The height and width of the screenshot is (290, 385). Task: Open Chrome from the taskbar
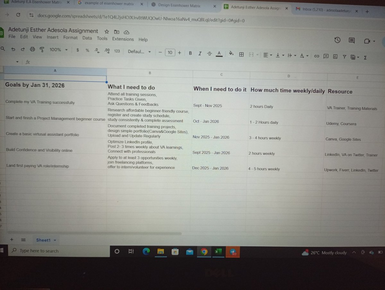tap(204, 252)
